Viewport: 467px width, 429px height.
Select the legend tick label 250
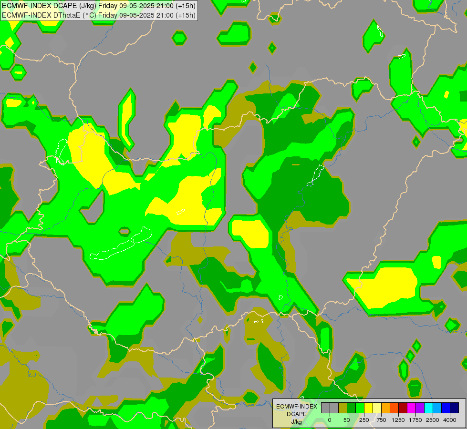tap(364, 420)
